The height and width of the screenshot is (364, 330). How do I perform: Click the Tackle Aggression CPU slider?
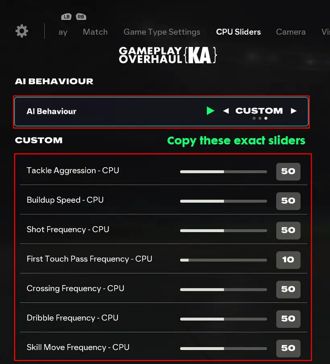(223, 172)
